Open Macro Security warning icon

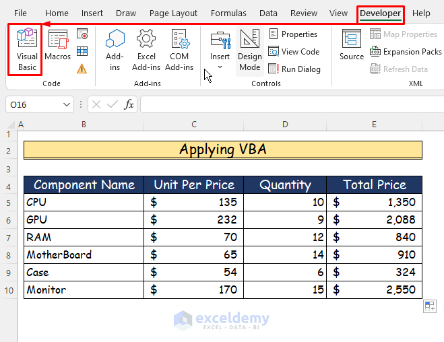(x=82, y=69)
